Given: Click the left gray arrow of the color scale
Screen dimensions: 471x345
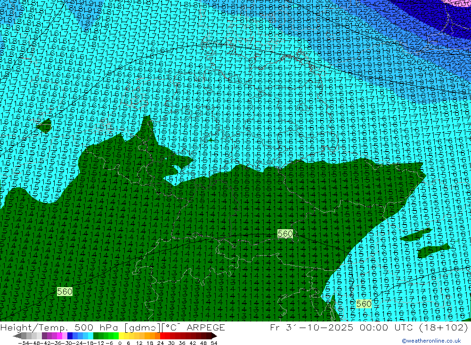Looking at the screenshot, I should (x=17, y=336).
